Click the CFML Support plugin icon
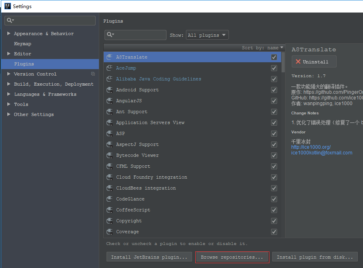This screenshot has height=268, width=363. click(109, 166)
